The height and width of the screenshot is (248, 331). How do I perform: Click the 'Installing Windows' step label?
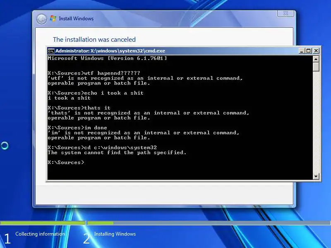coord(115,234)
